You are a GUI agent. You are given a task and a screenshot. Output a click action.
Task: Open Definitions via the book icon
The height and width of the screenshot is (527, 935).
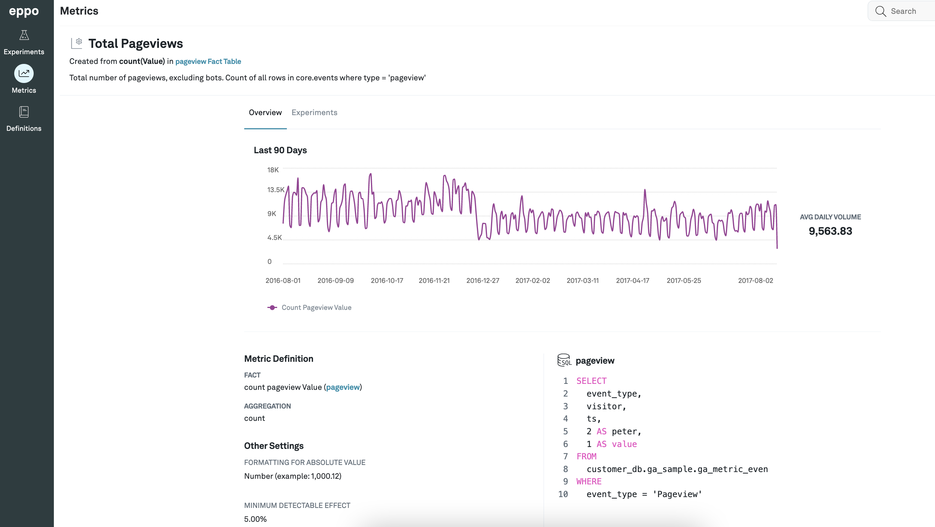pos(24,112)
